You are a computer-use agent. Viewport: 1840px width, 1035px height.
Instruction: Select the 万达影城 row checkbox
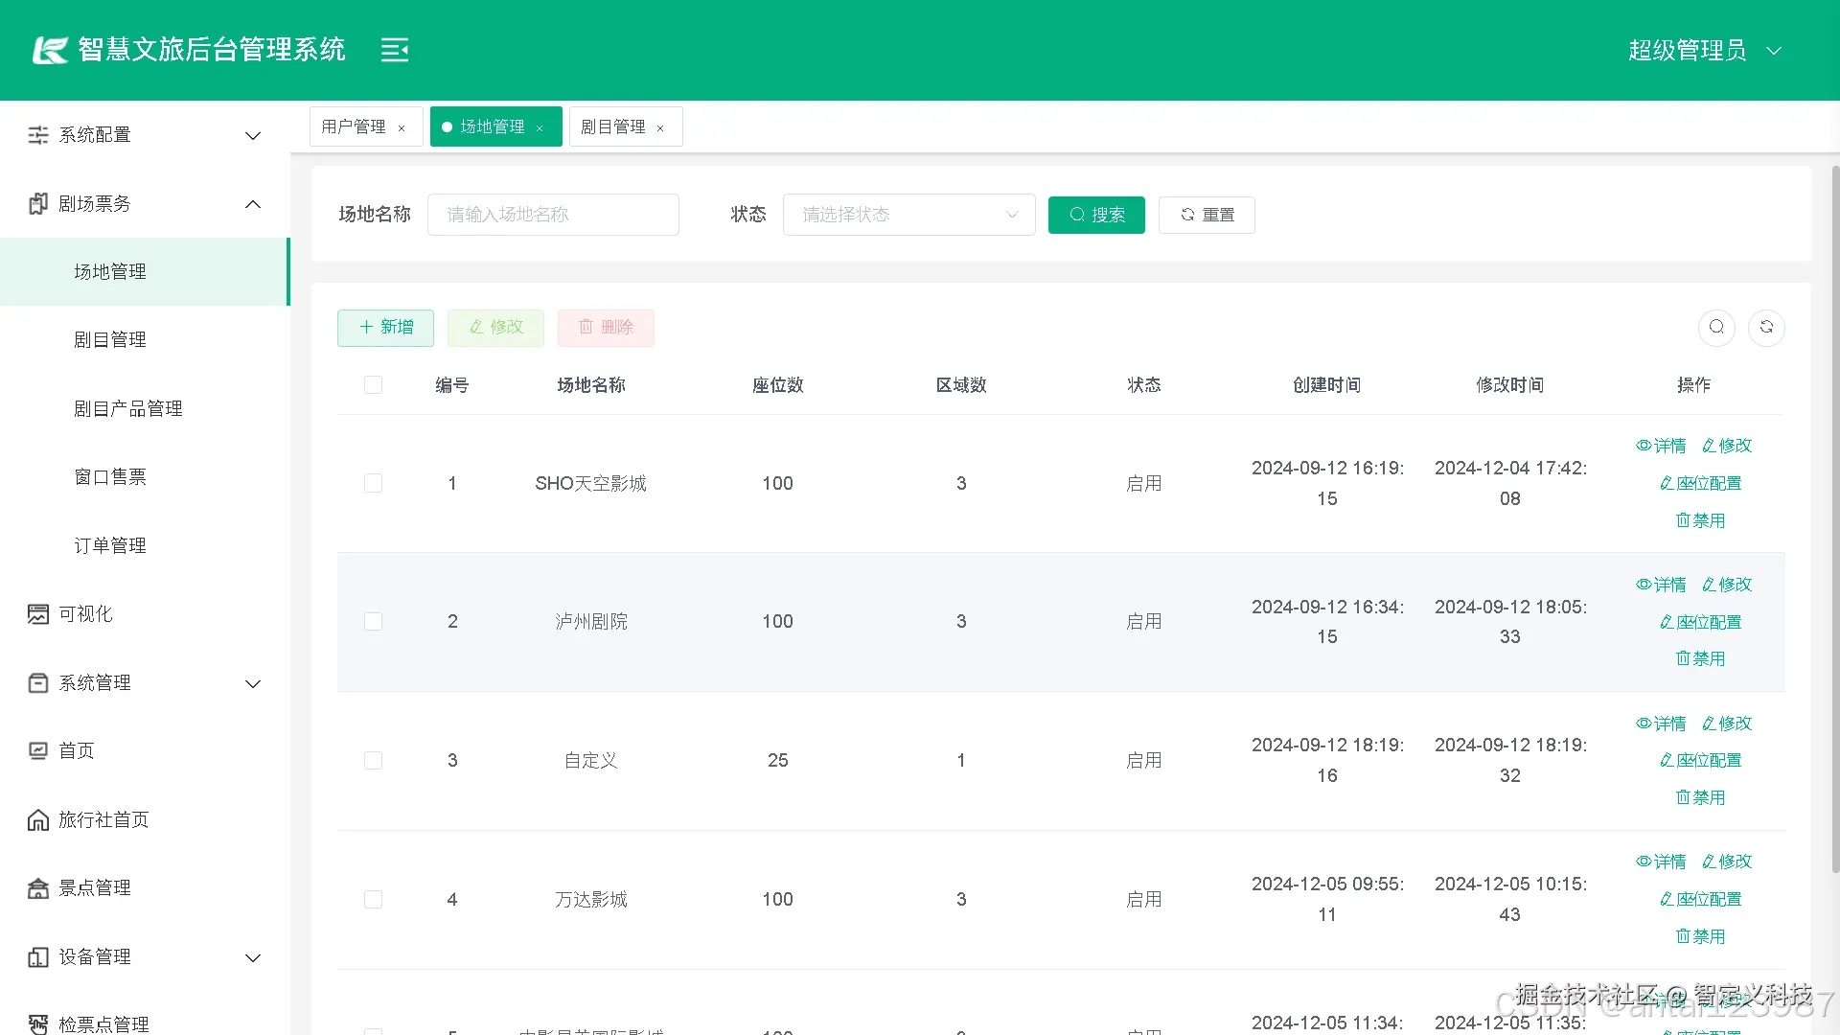point(374,900)
